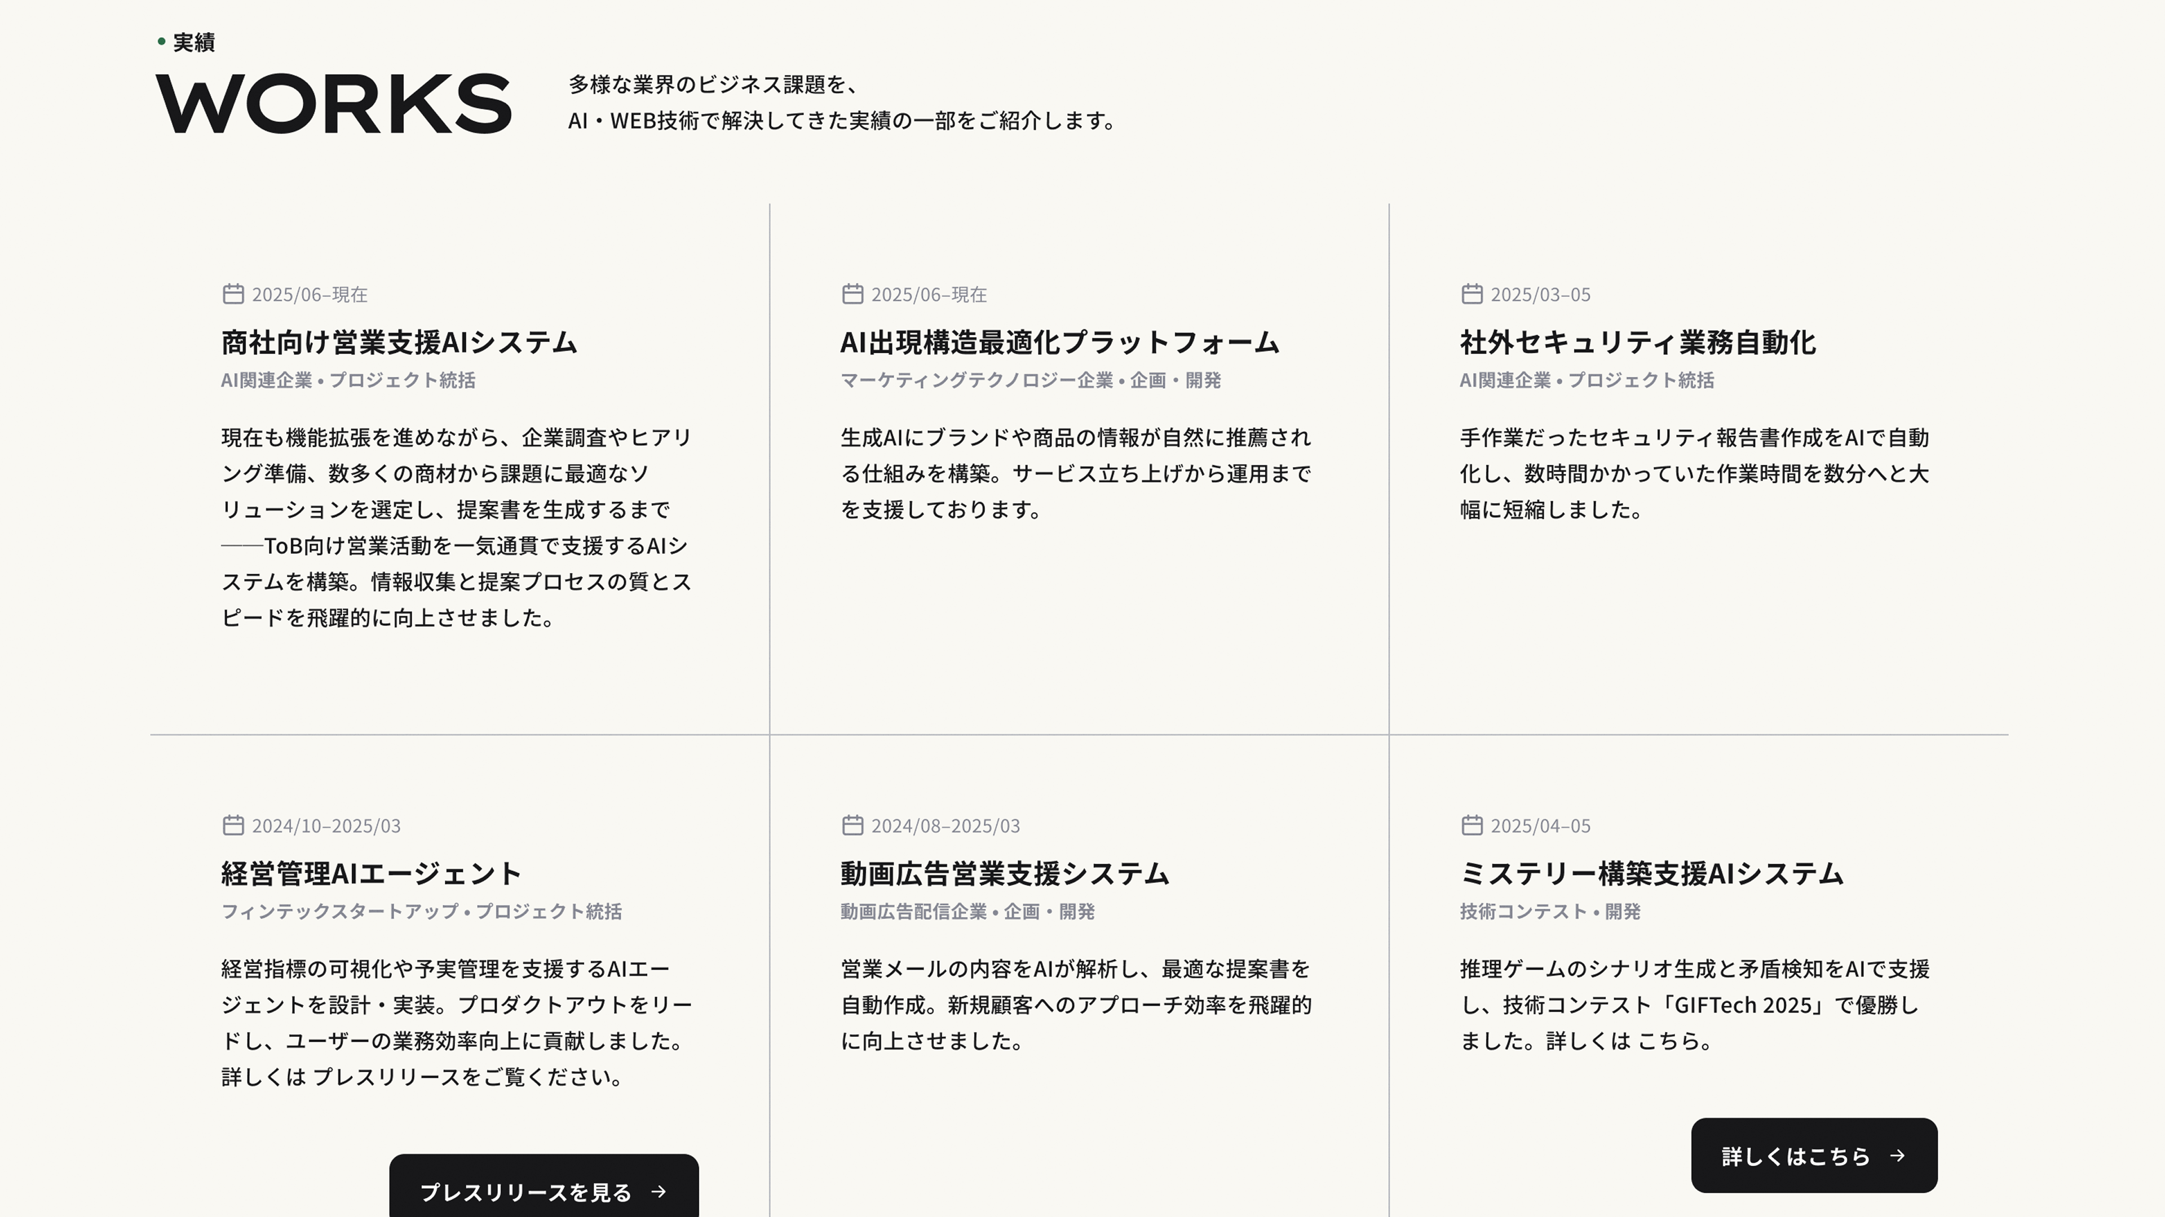Click calendar icon next to 2025/04–05
The height and width of the screenshot is (1217, 2165).
coord(1472,825)
